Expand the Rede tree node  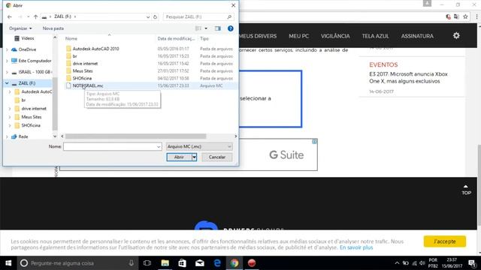coord(7,136)
